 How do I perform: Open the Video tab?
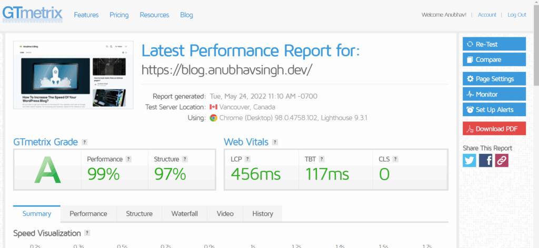[225, 214]
